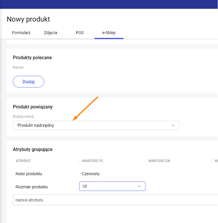
Task: Click the WARTOŚĆ PL column header
Action: [92, 161]
